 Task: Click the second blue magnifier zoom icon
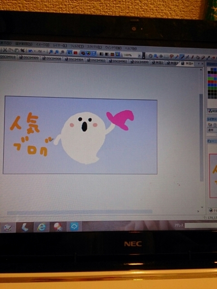pos(57,52)
